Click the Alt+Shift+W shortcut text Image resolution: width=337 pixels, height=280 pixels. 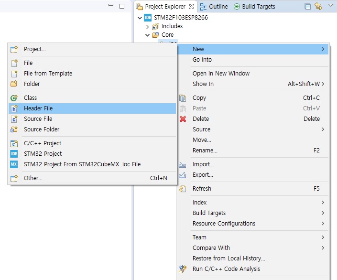click(304, 84)
